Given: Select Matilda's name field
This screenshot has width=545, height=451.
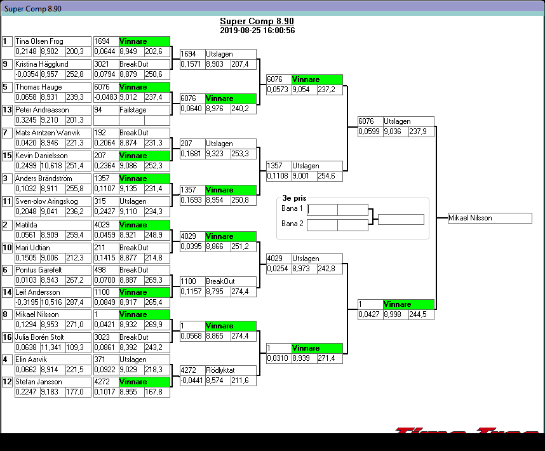Looking at the screenshot, I should pos(53,225).
